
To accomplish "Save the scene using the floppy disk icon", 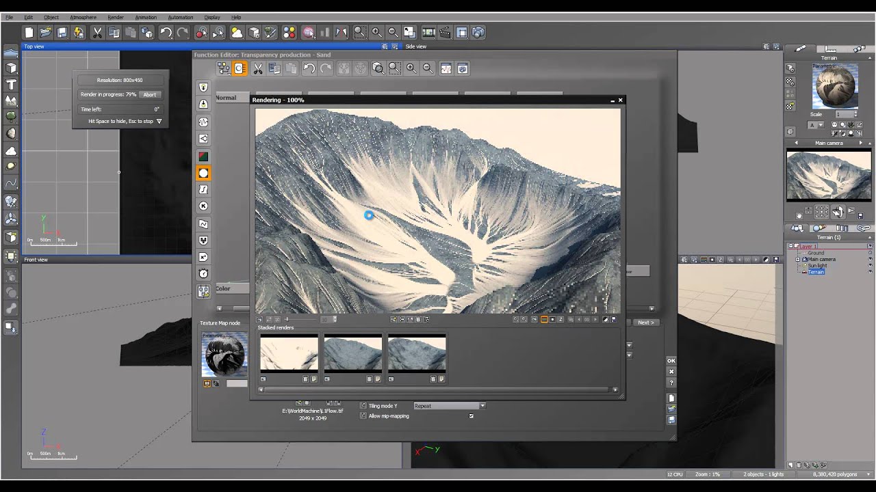I will pyautogui.click(x=62, y=32).
